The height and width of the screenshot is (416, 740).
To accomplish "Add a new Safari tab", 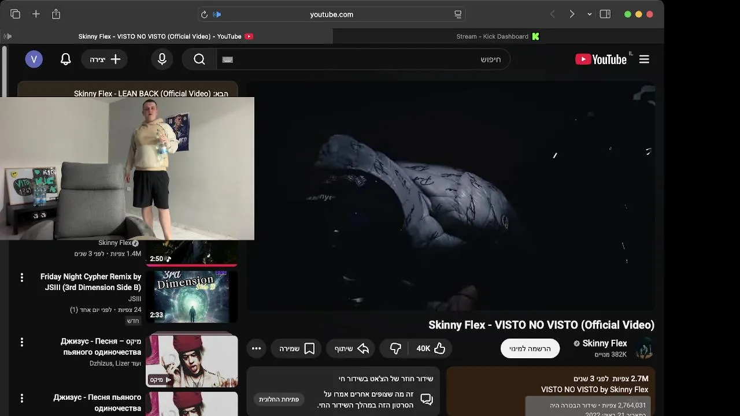I will (36, 14).
